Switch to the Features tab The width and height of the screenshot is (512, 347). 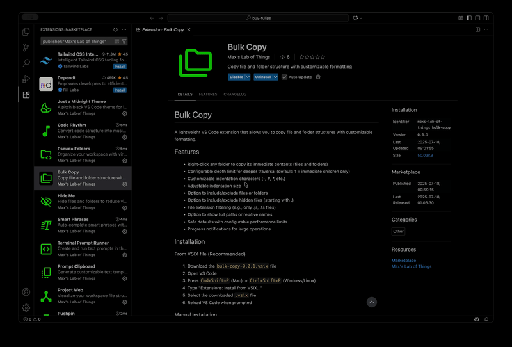point(208,94)
